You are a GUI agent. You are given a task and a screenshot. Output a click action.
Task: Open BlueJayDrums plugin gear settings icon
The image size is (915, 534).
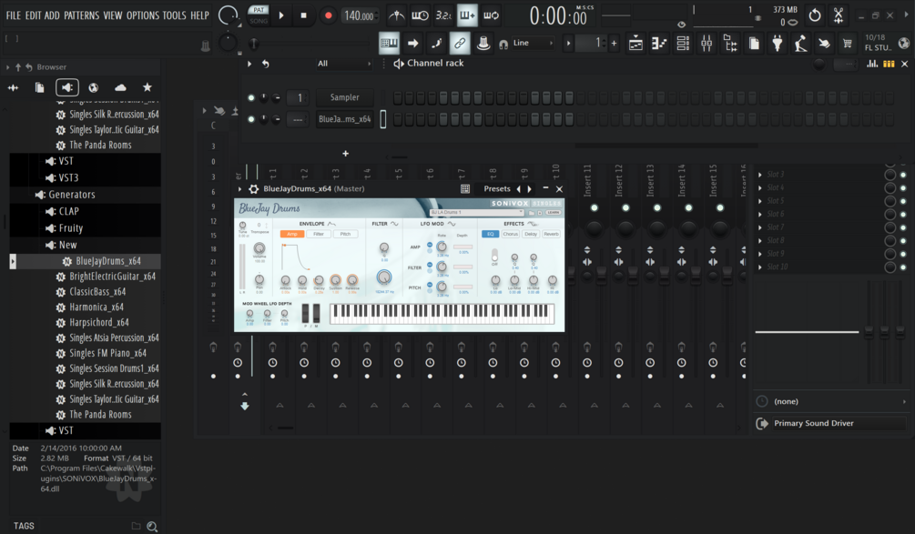(x=253, y=189)
